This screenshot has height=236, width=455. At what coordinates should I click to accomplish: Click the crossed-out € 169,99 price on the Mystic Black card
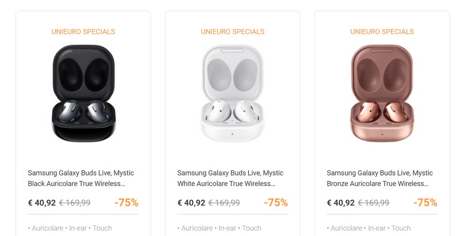75,203
